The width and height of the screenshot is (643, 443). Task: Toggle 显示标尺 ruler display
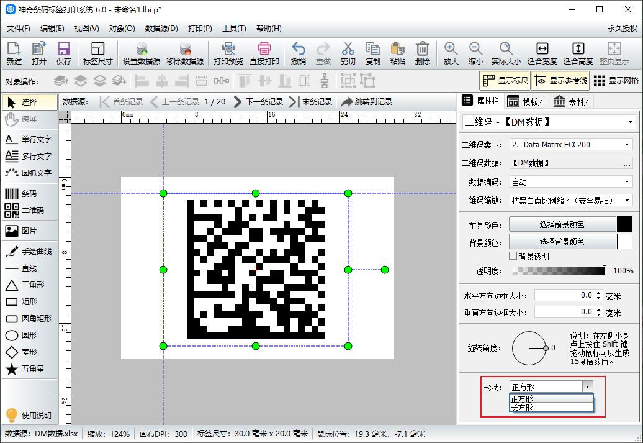[505, 81]
